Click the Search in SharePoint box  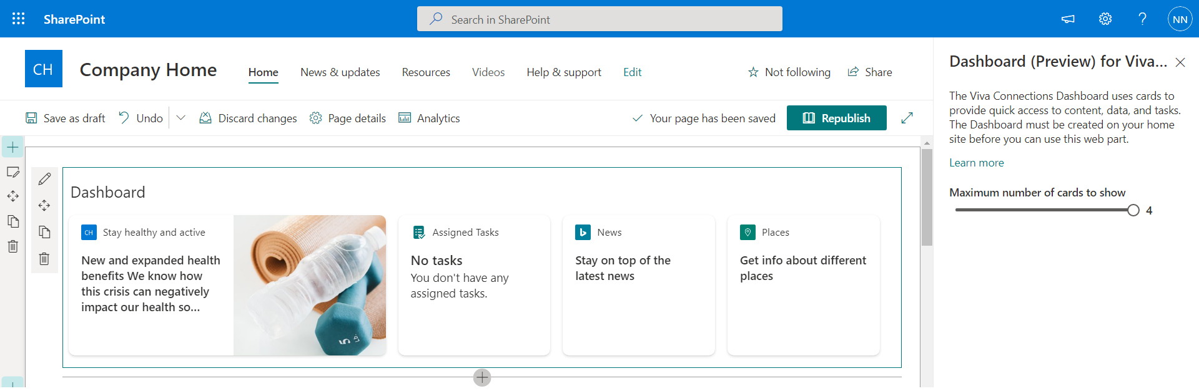pyautogui.click(x=599, y=19)
